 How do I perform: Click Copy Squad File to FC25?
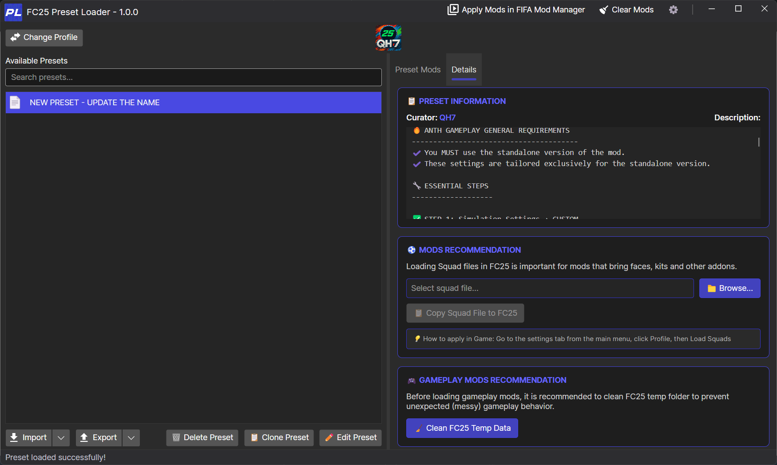pos(465,313)
